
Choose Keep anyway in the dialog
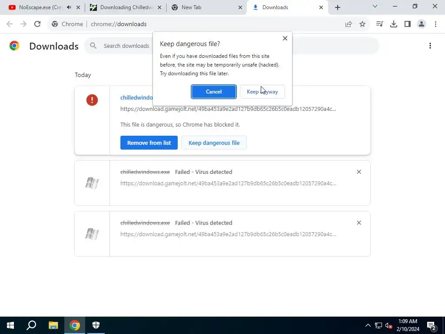point(262,92)
